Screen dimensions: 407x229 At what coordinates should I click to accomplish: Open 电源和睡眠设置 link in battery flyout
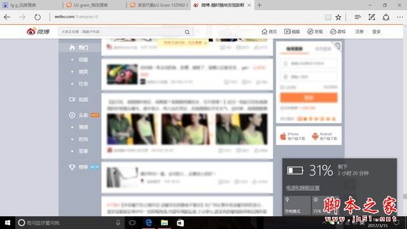pyautogui.click(x=303, y=188)
